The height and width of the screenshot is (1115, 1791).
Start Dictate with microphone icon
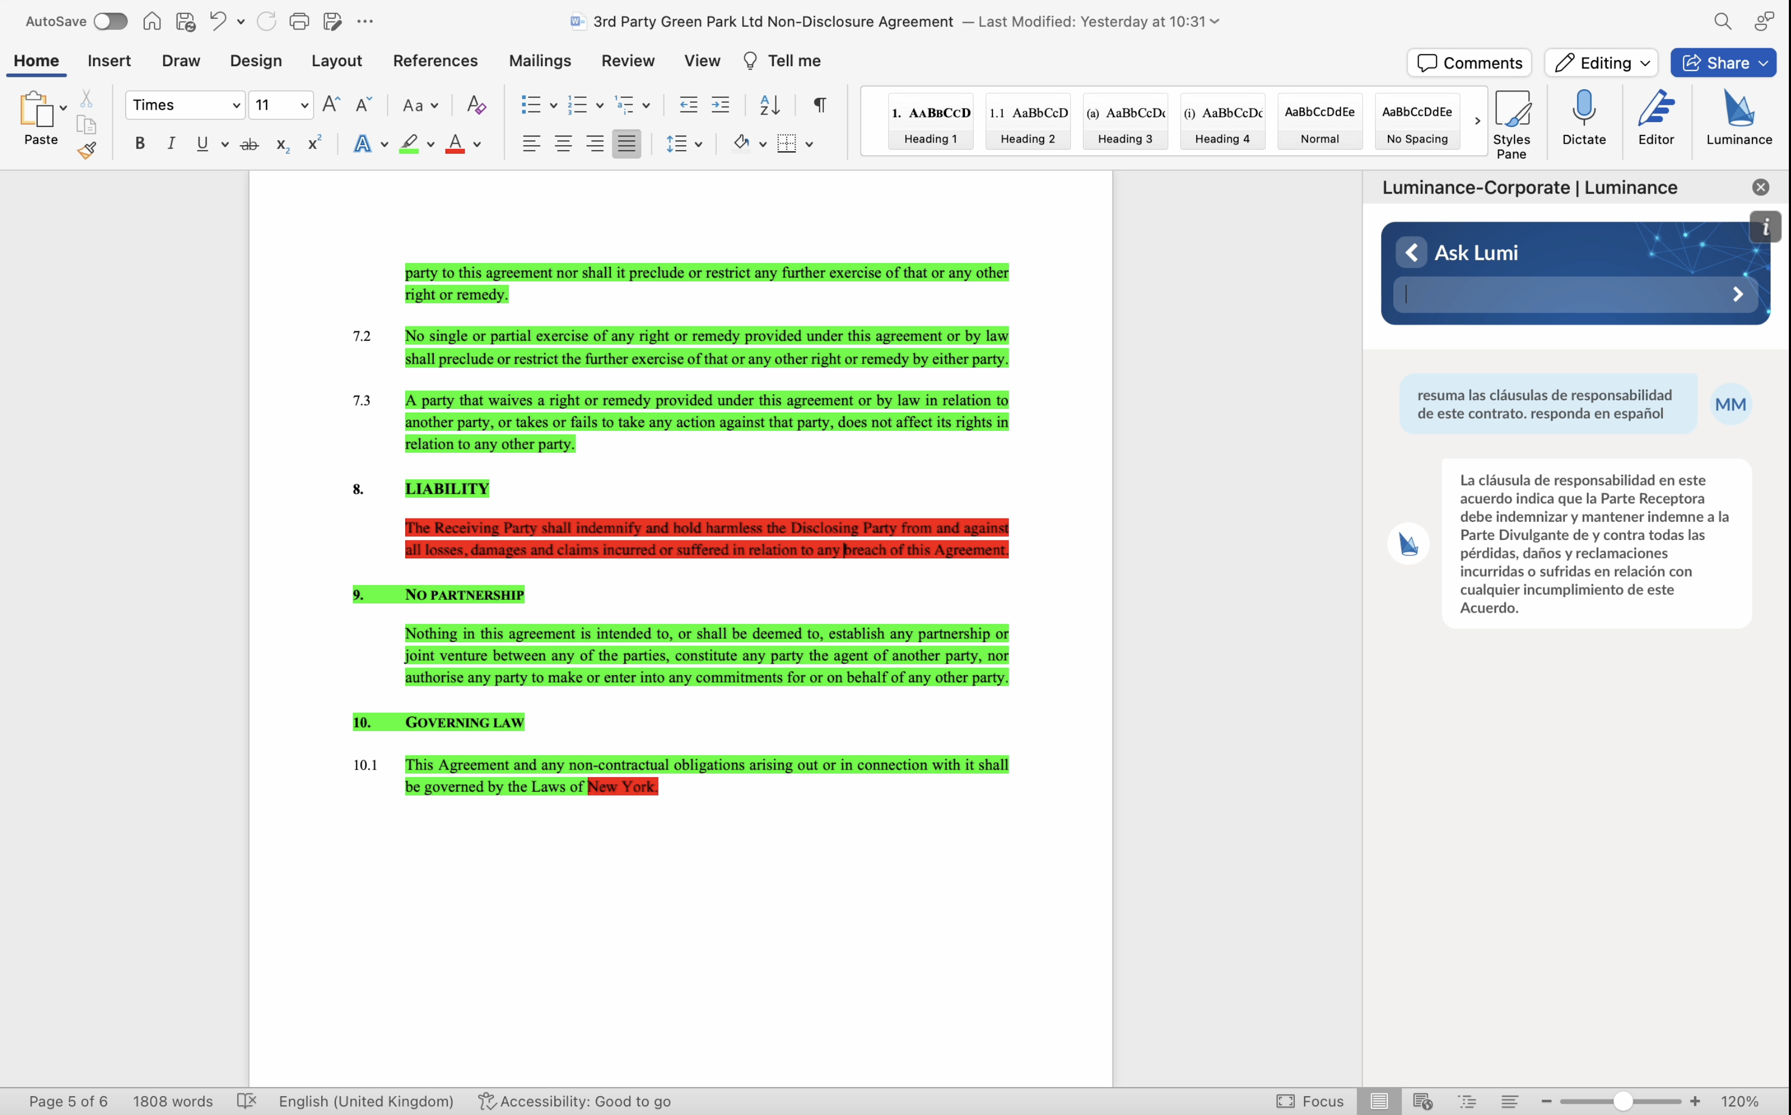(1584, 118)
